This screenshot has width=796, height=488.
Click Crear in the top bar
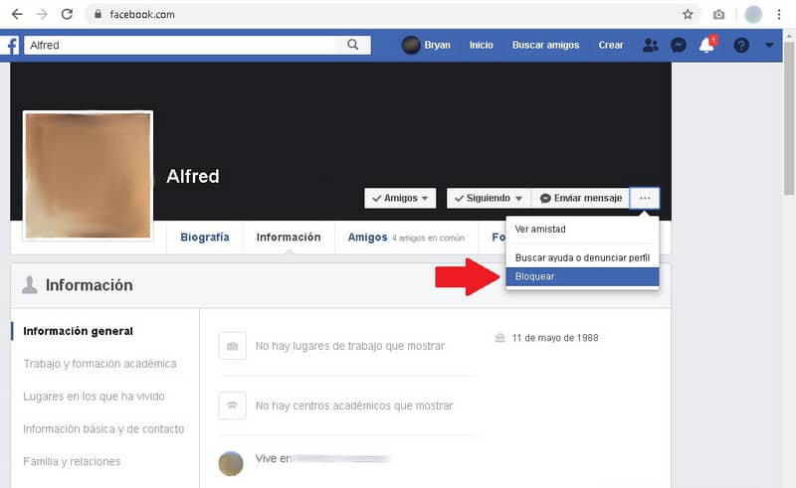611,45
